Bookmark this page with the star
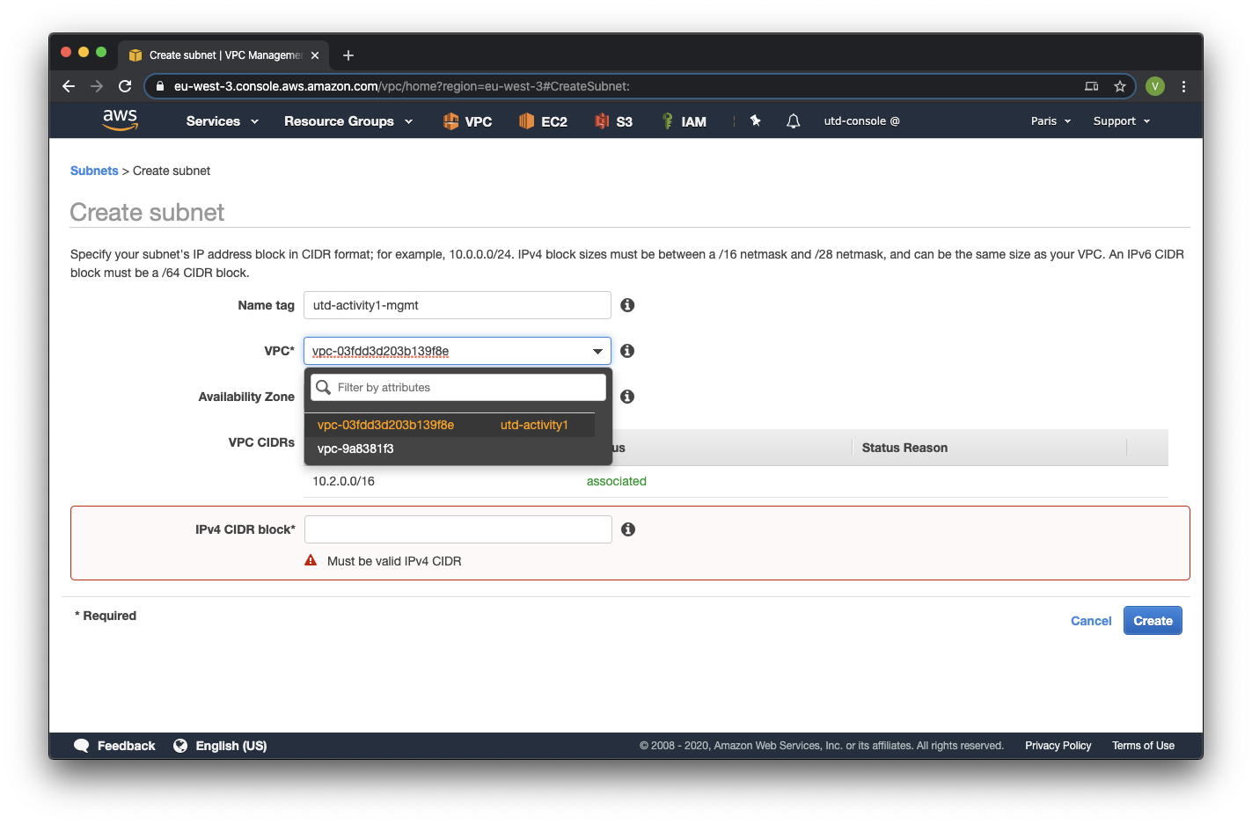Viewport: 1252px width, 824px height. pyautogui.click(x=1120, y=86)
